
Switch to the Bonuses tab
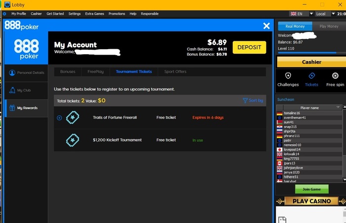point(68,71)
